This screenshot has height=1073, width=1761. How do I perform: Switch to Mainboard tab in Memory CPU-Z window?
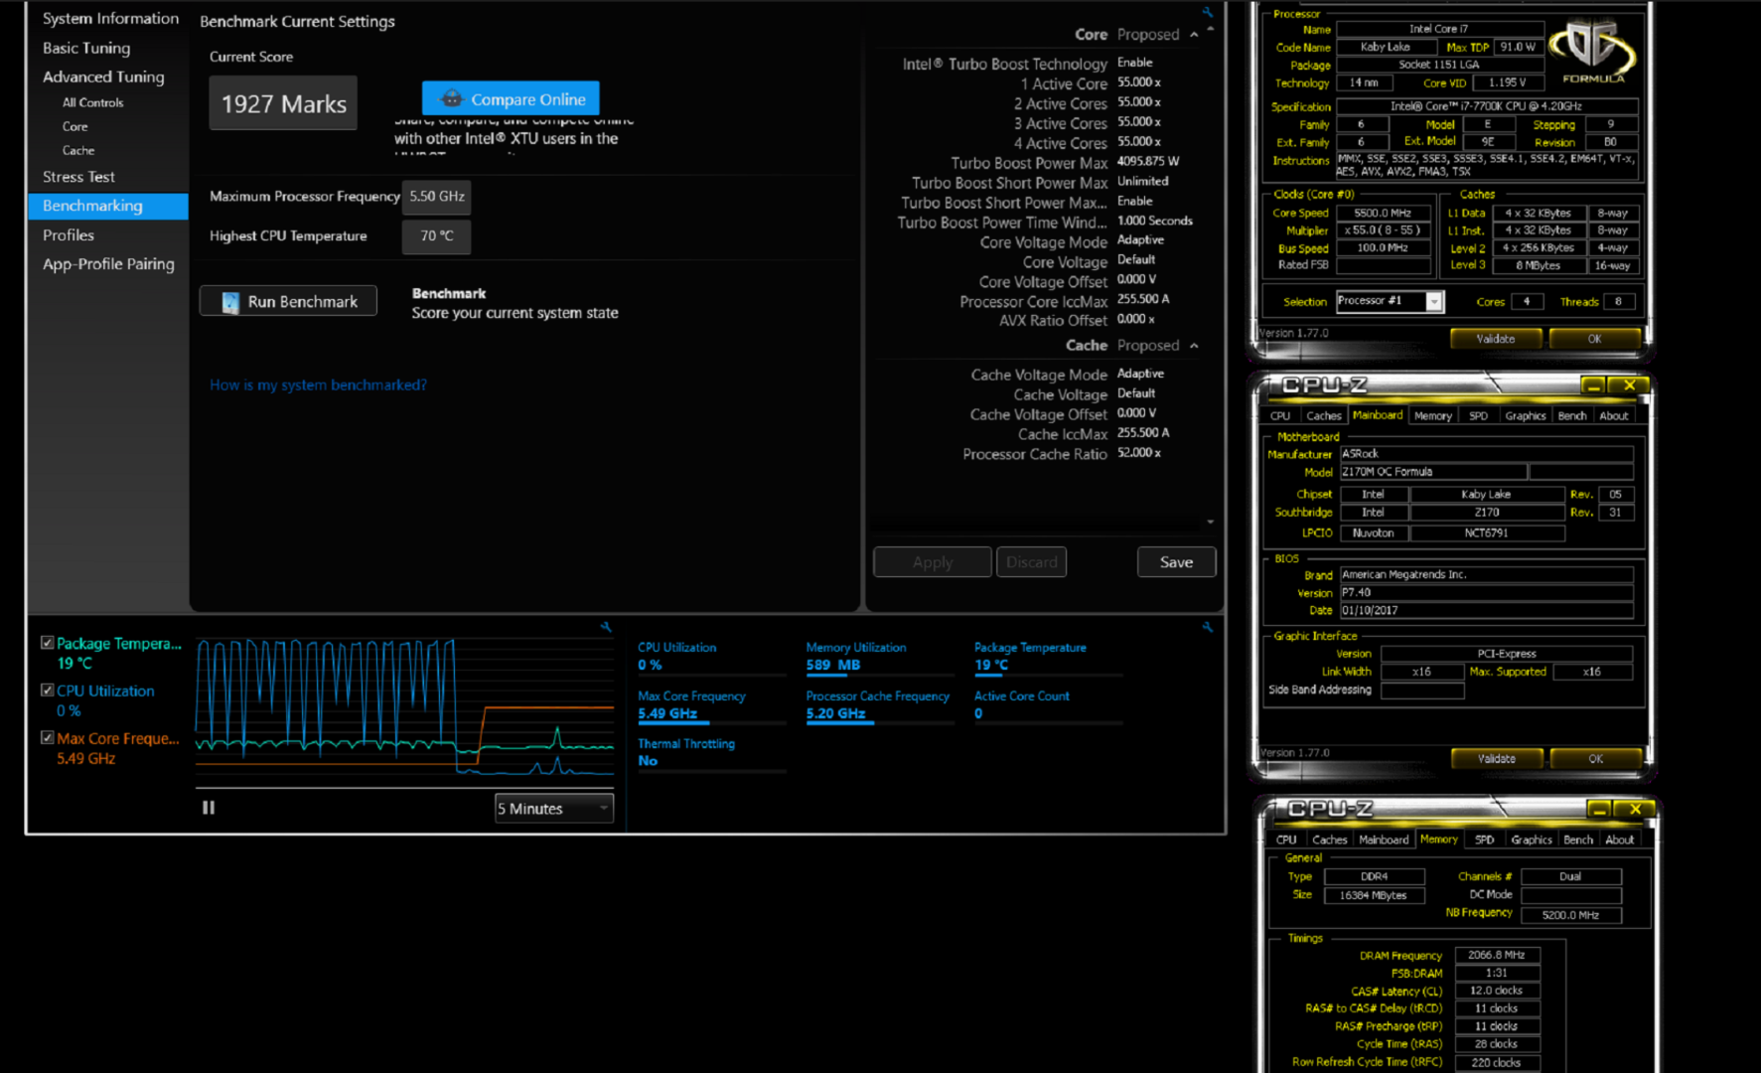(1384, 840)
